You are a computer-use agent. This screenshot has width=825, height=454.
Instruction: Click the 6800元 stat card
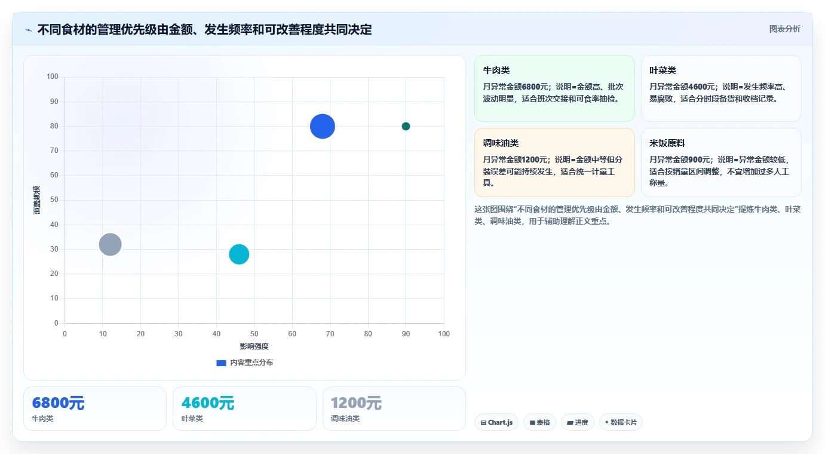pyautogui.click(x=95, y=409)
